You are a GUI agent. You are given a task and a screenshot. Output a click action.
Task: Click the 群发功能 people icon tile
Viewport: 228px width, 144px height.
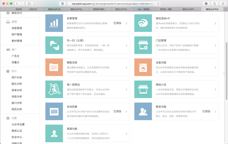click(x=143, y=111)
